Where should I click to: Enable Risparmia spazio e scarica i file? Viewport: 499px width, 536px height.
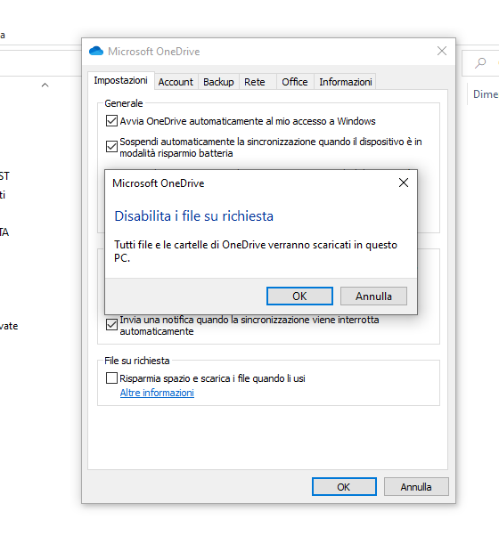[111, 378]
